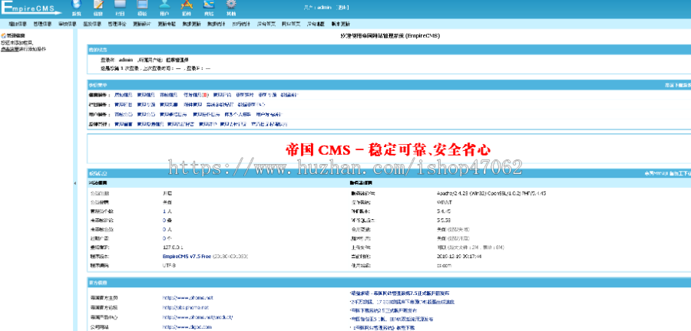Image resolution: width=691 pixels, height=331 pixels.
Task: Select 排行统计 in the top submenu bar
Action: pos(241,24)
